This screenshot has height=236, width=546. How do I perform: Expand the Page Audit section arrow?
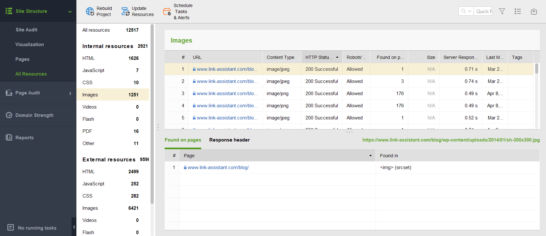tap(70, 93)
